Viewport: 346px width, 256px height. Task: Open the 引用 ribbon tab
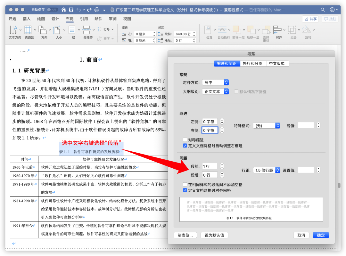click(x=84, y=19)
